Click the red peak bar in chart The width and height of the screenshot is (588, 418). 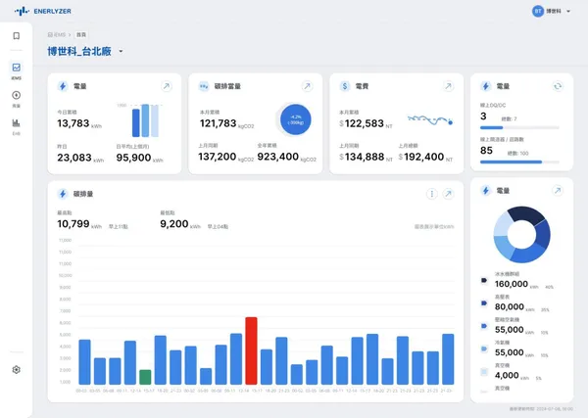click(x=251, y=350)
